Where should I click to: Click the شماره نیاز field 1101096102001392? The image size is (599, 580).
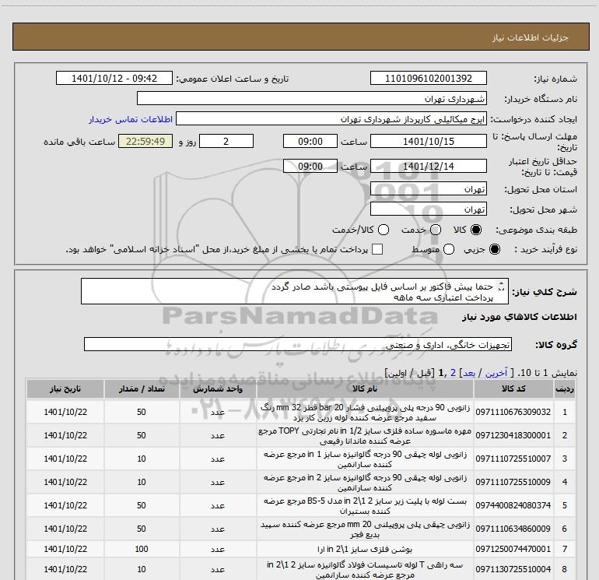click(x=428, y=78)
